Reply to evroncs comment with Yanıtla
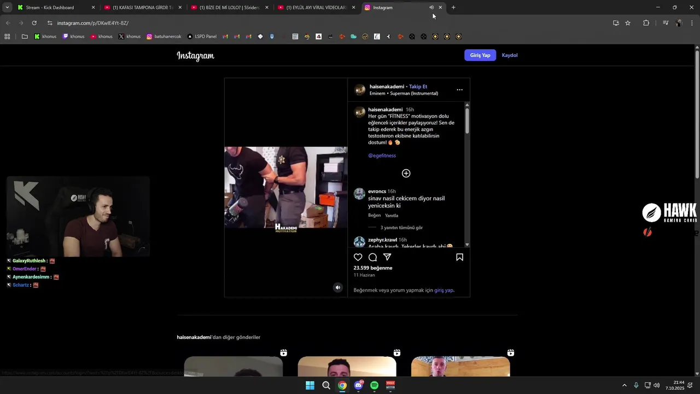 [392, 216]
